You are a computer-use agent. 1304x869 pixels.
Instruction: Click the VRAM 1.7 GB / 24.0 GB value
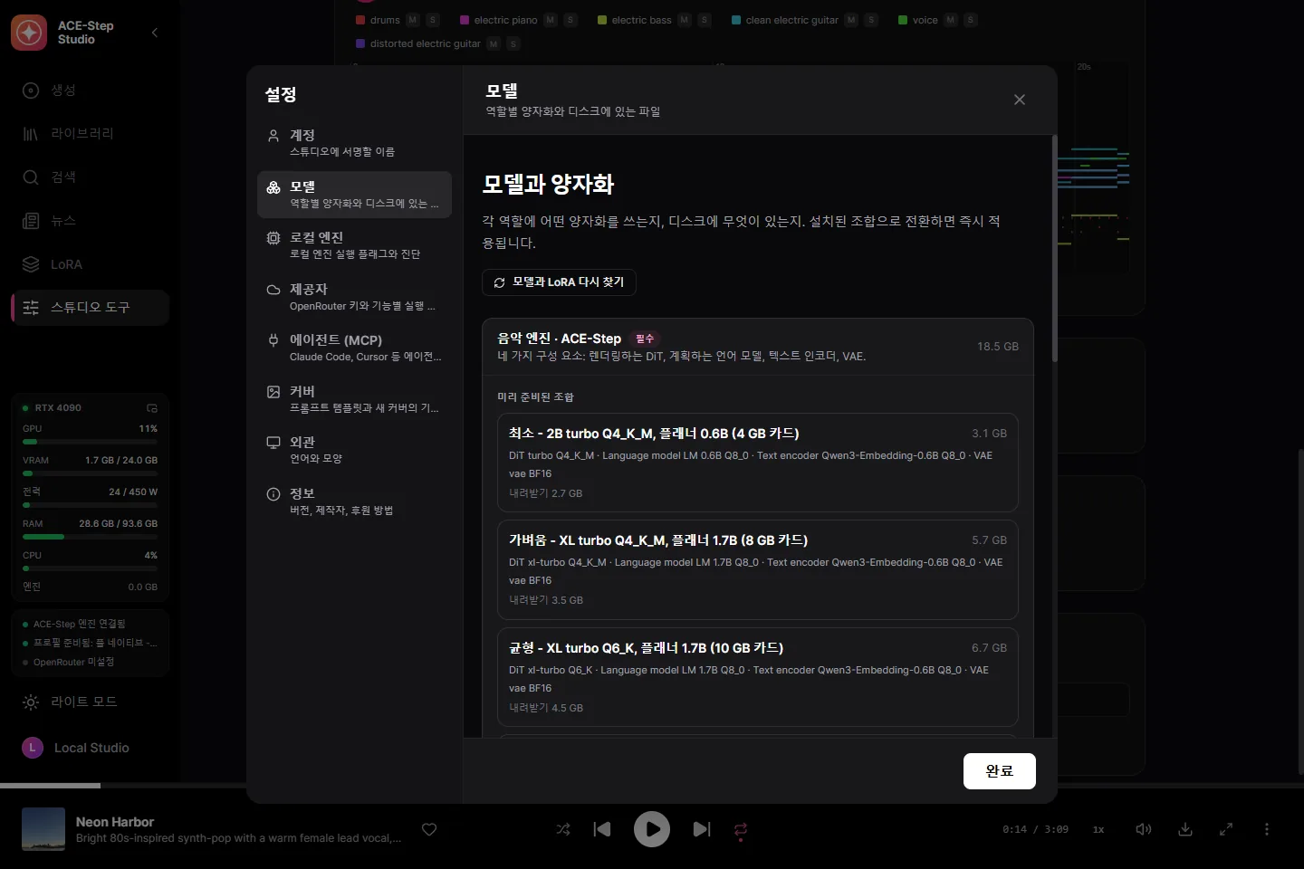click(x=121, y=460)
